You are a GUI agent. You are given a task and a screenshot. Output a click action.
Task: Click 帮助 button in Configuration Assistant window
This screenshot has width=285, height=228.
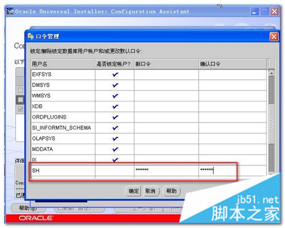[28, 208]
